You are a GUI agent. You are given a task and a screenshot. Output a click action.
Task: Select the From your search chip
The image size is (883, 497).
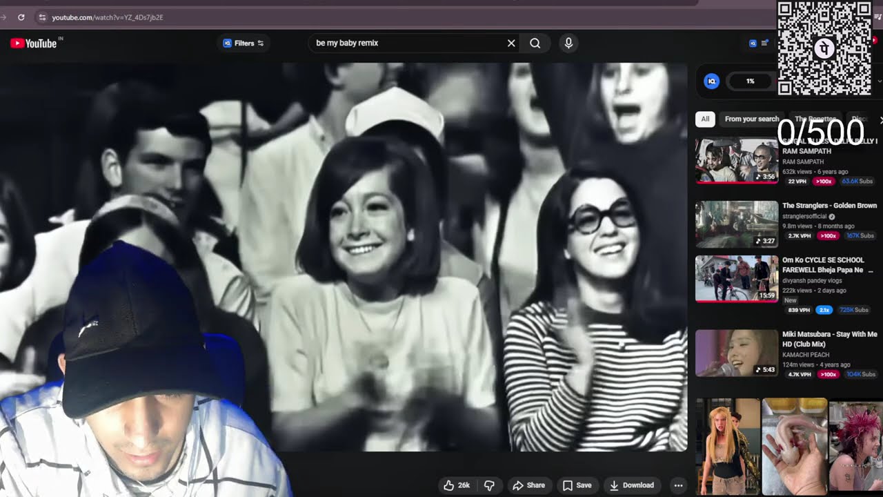coord(751,119)
